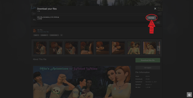The image size is (193, 98).
Task: Select the sims 4 tag
Action: 36,35
